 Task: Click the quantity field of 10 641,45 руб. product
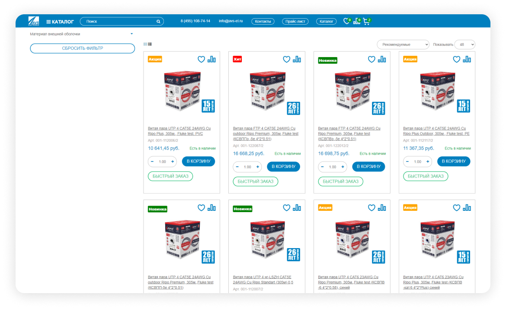point(162,162)
